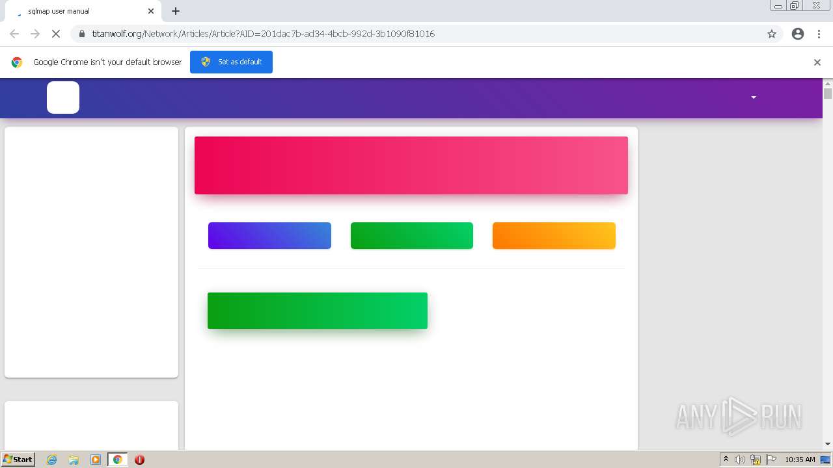Open the clock showing 10:35 AM
The height and width of the screenshot is (468, 833).
click(800, 460)
